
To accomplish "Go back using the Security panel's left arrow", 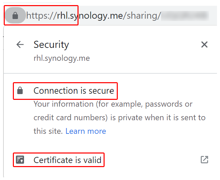I will pos(20,44).
